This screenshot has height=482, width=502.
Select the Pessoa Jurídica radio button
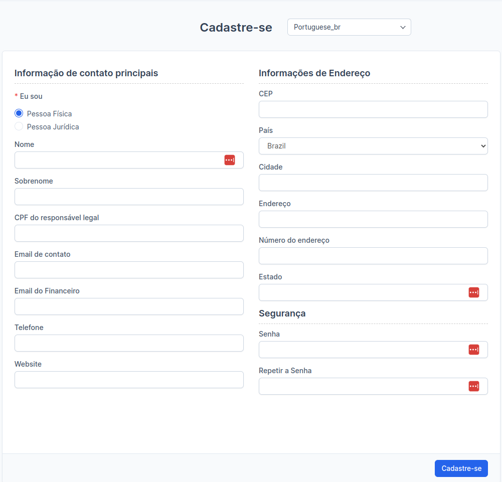point(19,126)
